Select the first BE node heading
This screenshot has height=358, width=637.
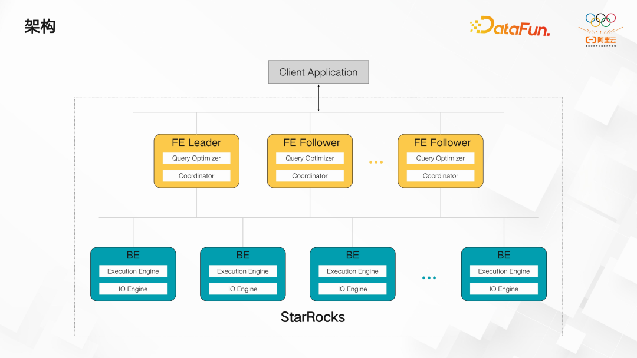pos(133,255)
